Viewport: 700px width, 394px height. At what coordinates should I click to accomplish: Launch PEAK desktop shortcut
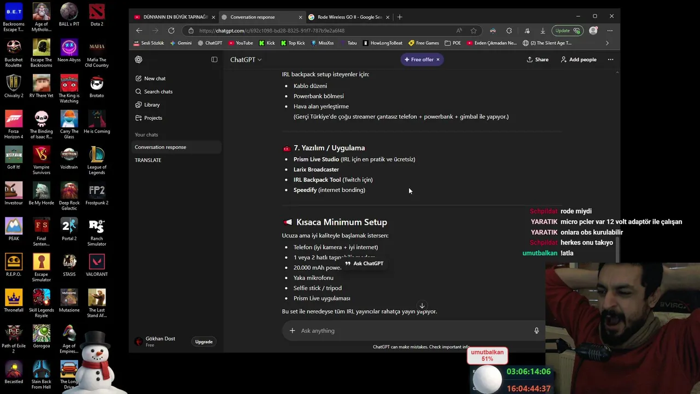(x=14, y=229)
